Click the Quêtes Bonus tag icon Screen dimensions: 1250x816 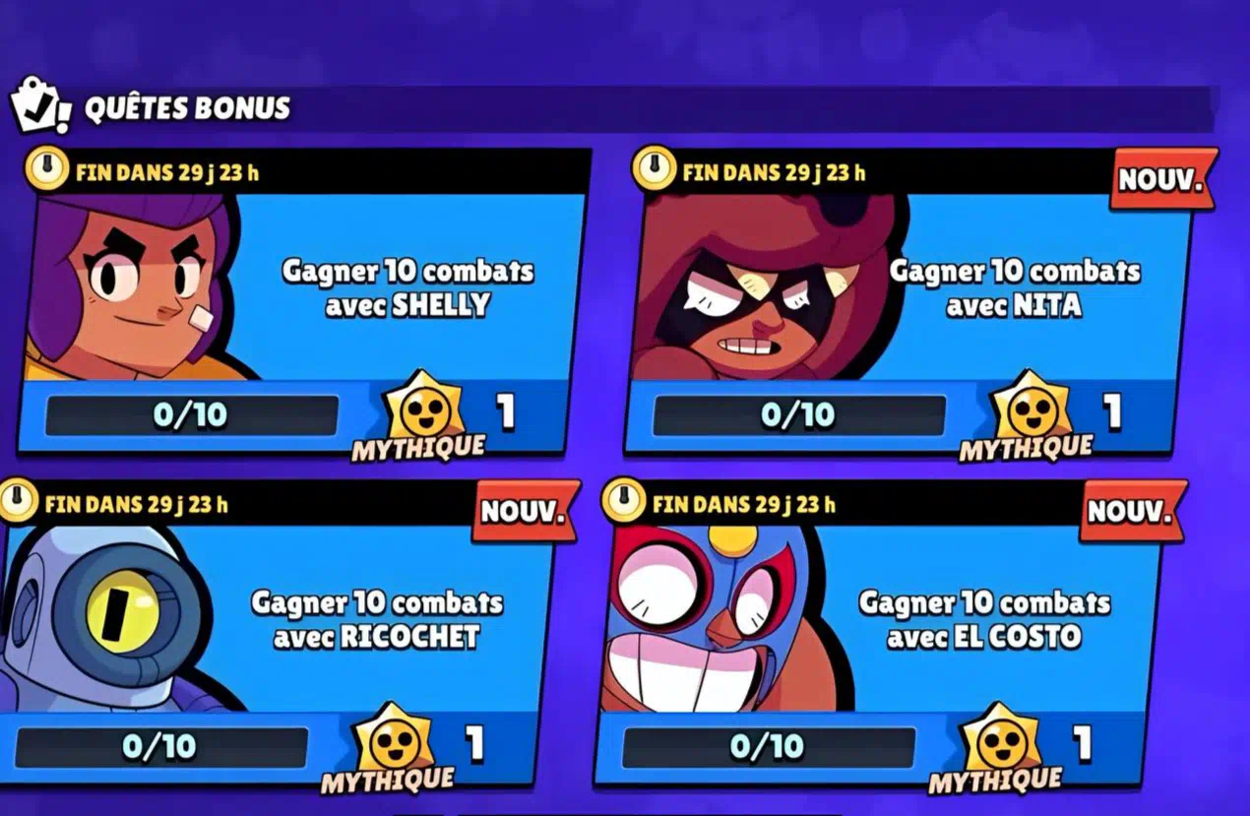point(40,105)
